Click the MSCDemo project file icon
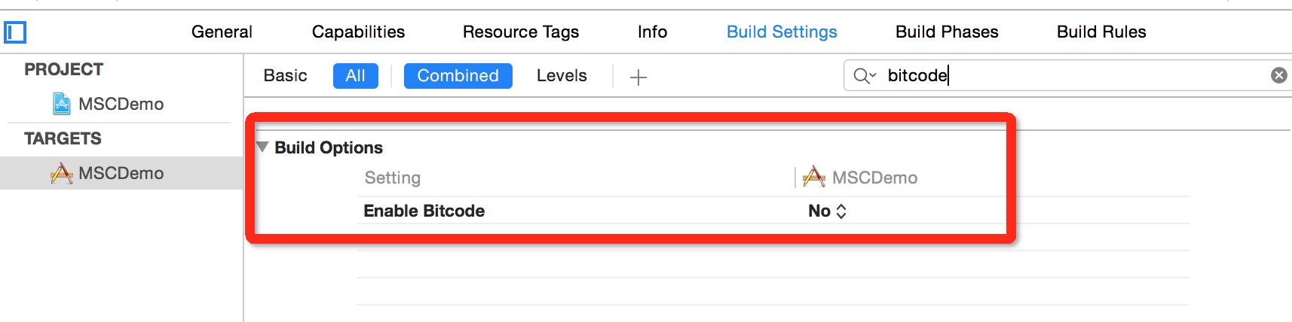Image resolution: width=1292 pixels, height=322 pixels. tap(62, 104)
